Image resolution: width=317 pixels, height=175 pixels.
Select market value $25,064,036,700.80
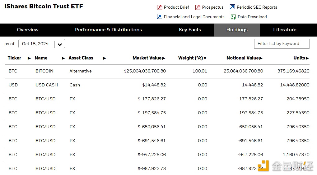click(x=145, y=71)
